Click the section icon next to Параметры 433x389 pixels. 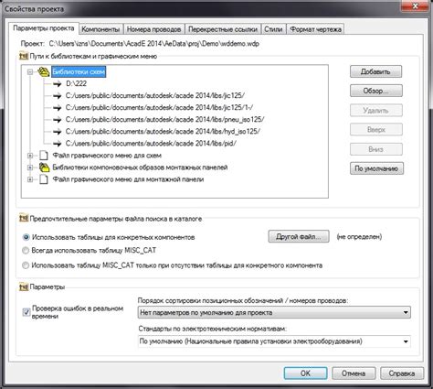24,287
